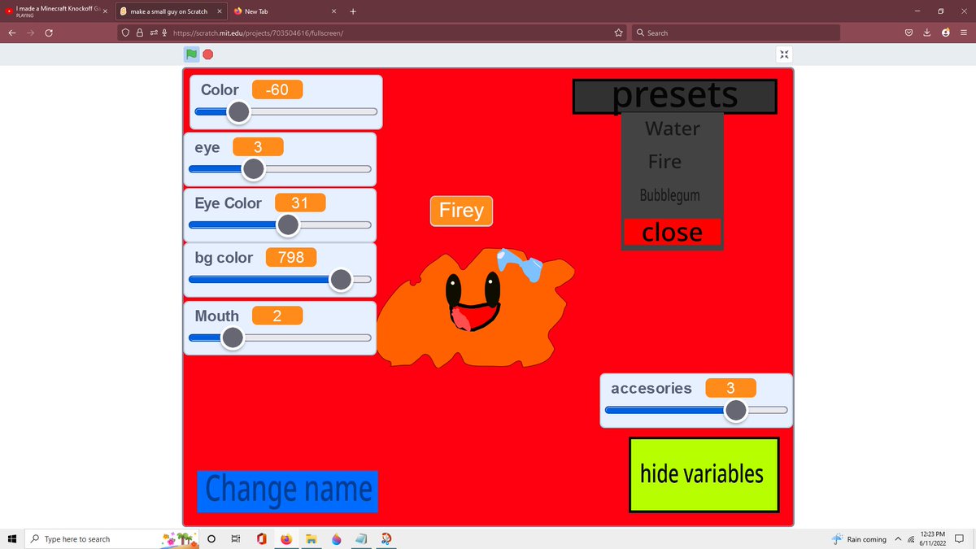The image size is (976, 549).
Task: Click the green flag to start project
Action: [191, 54]
